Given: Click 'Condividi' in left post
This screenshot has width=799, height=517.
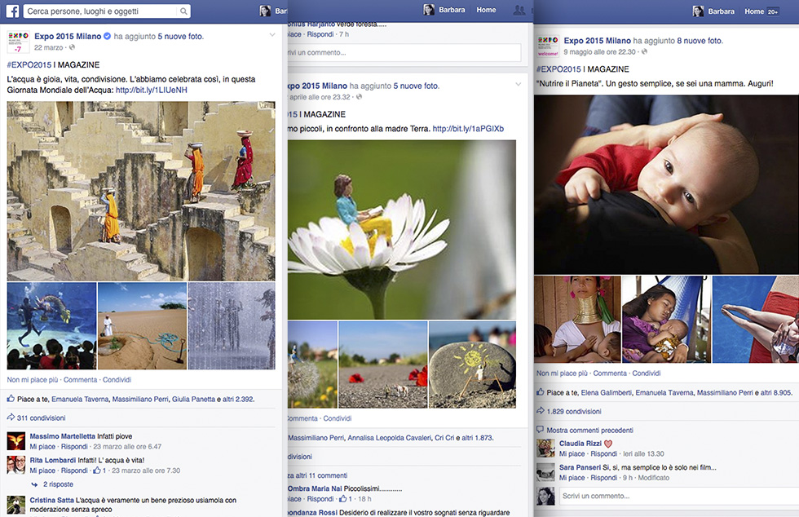Looking at the screenshot, I should 117,380.
